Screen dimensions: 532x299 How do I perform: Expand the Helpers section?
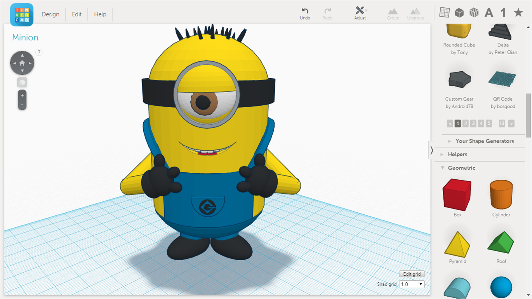tap(457, 154)
